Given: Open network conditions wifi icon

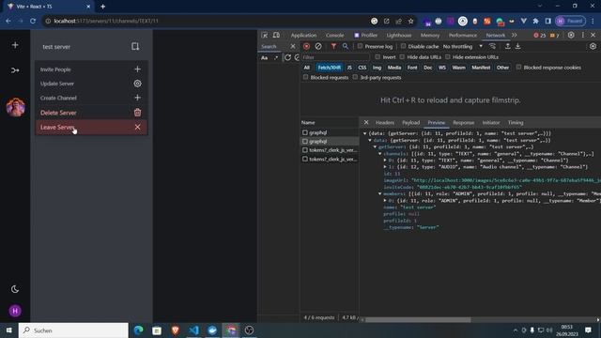Looking at the screenshot, I should (492, 46).
